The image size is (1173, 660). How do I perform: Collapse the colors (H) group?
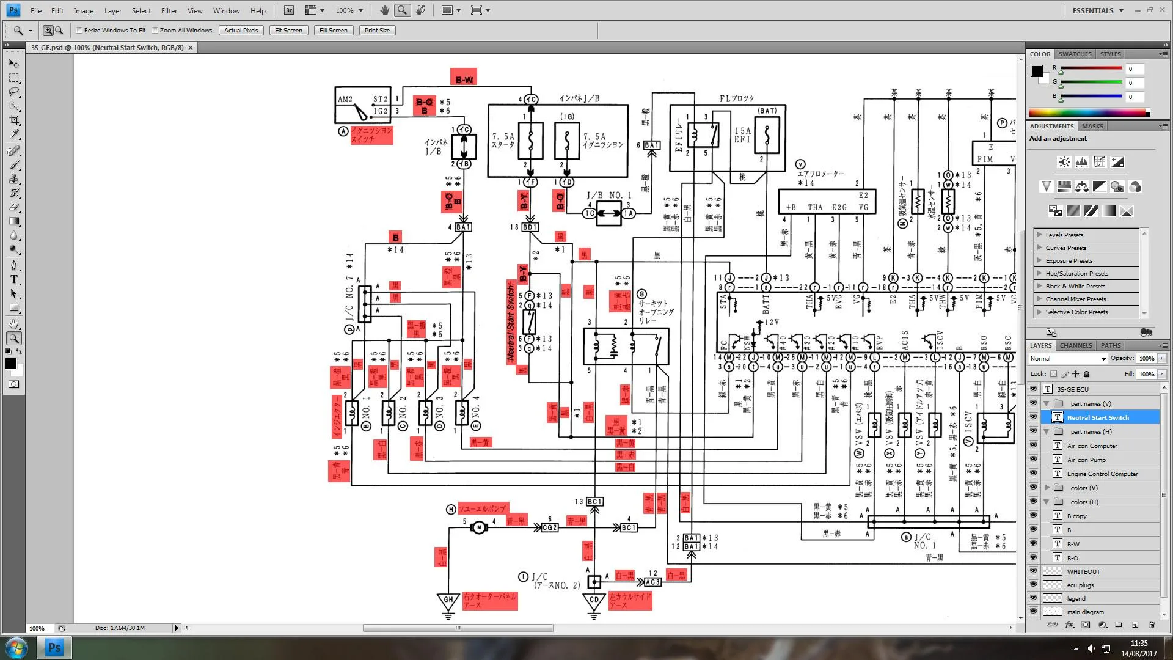pos(1047,502)
